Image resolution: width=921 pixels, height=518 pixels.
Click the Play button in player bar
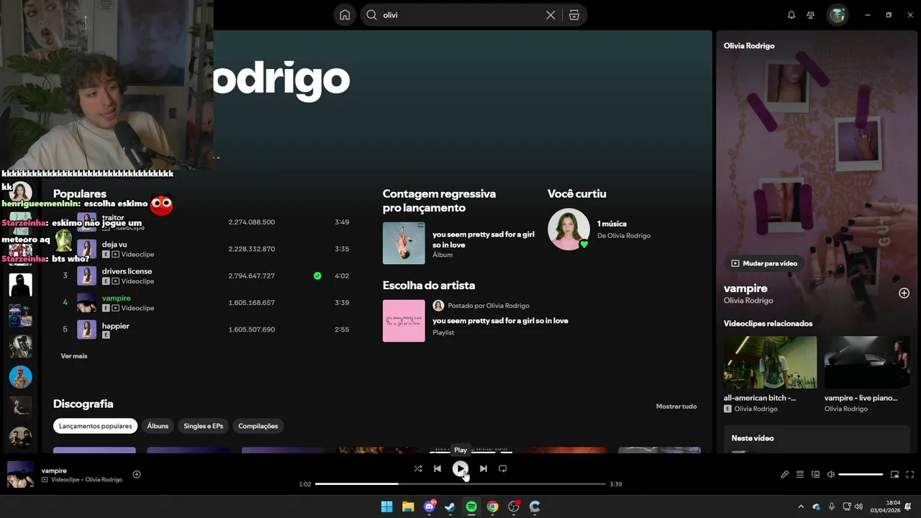[x=460, y=468]
